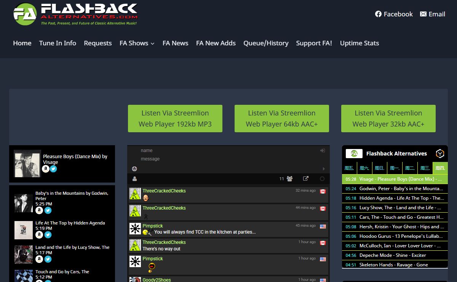Open the Queue/History page

tap(266, 43)
